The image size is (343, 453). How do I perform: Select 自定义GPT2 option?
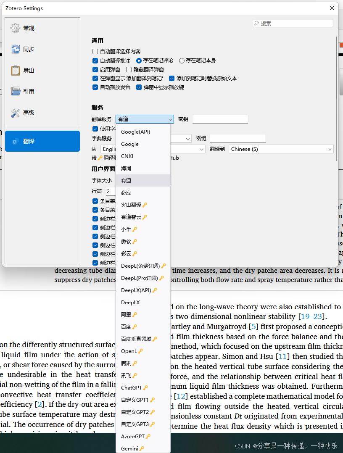click(143, 412)
